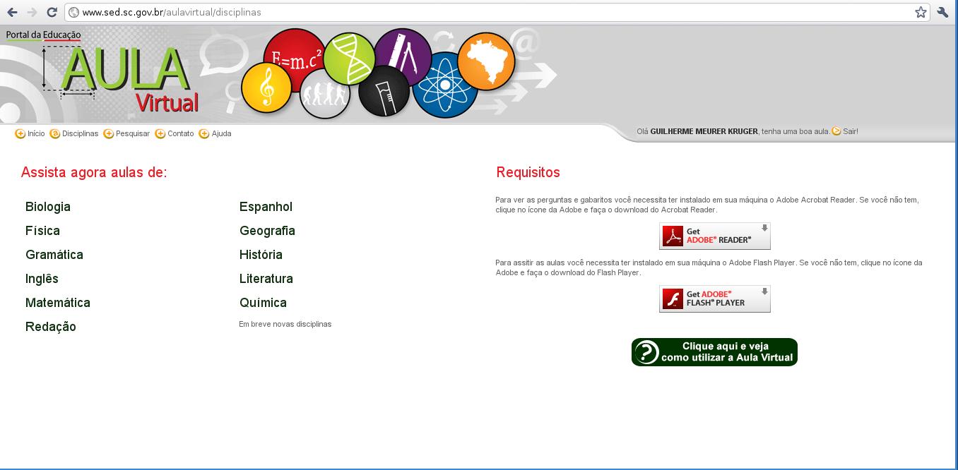Open Geografia lessons
The height and width of the screenshot is (470, 958).
pos(267,231)
